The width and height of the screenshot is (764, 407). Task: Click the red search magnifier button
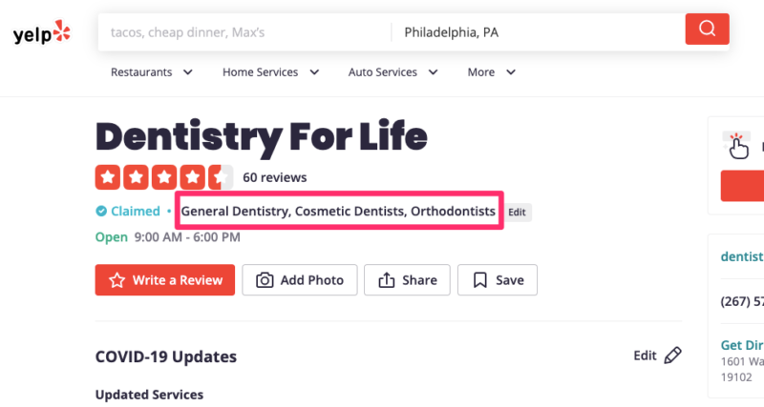[707, 30]
